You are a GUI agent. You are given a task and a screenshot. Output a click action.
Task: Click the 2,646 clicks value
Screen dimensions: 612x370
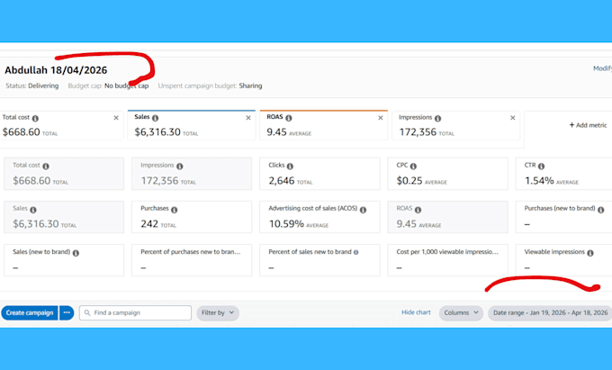282,181
